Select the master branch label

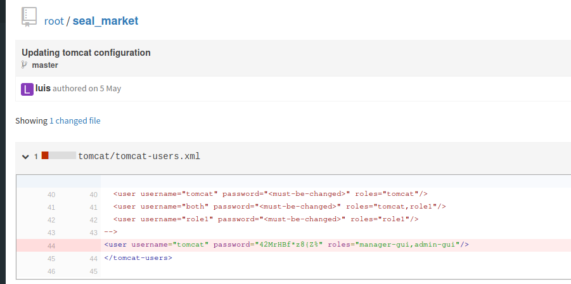tap(45, 65)
